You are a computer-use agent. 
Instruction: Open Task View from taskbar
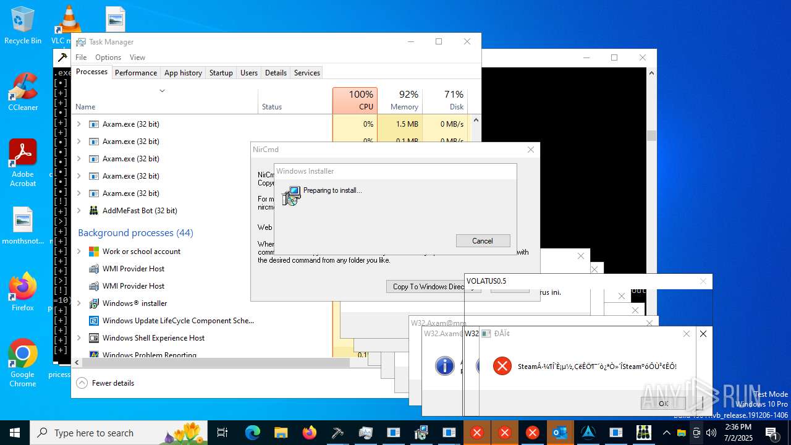click(223, 433)
